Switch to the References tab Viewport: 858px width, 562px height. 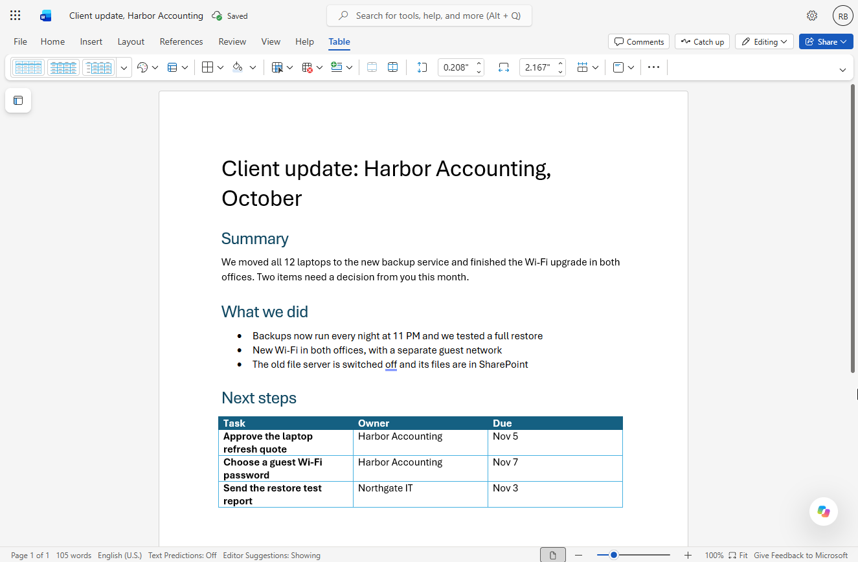[x=181, y=41]
